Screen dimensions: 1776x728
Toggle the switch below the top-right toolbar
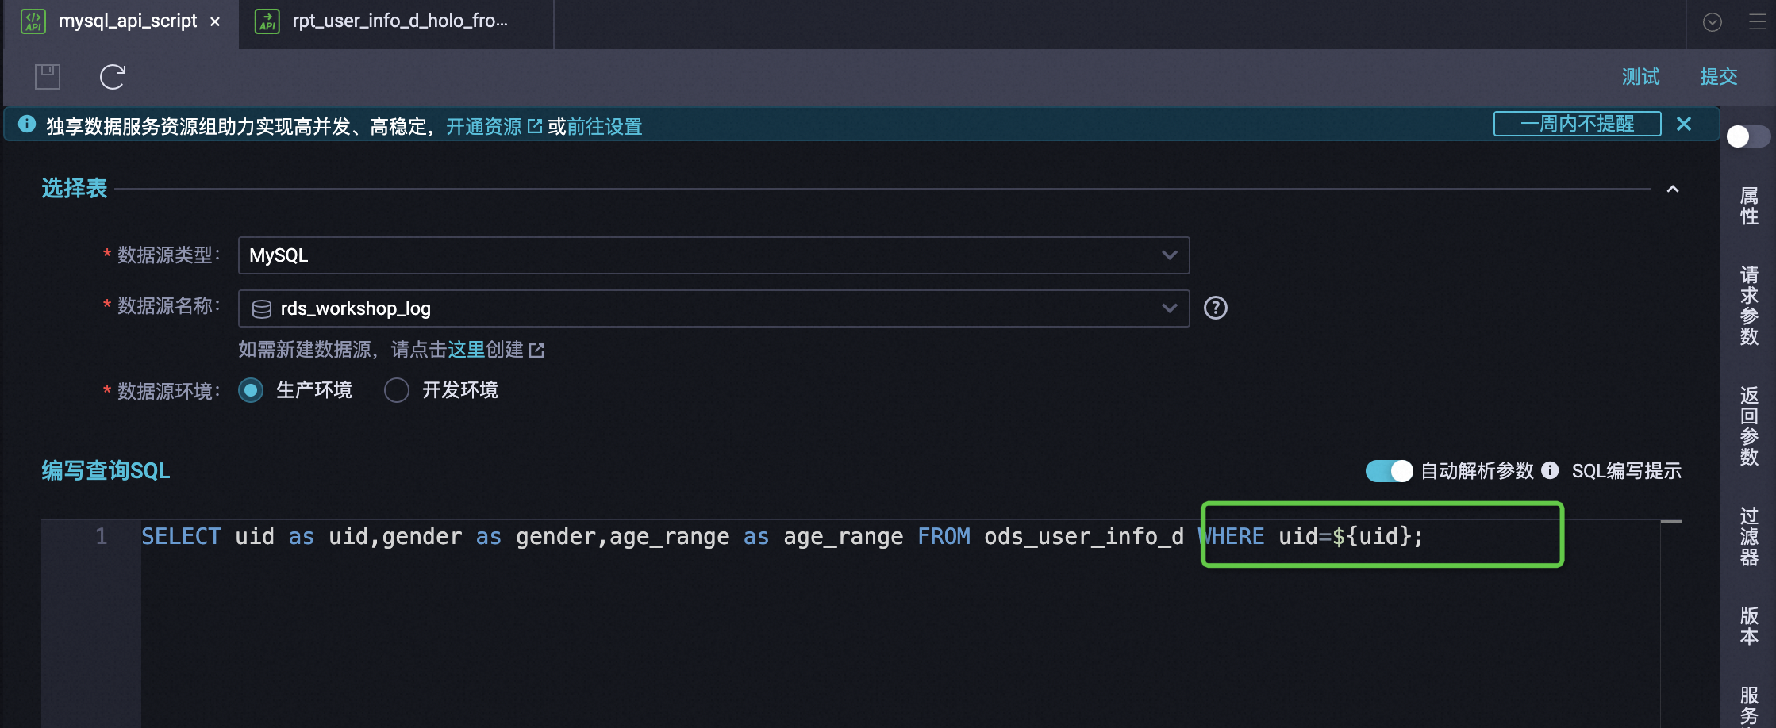(x=1747, y=136)
